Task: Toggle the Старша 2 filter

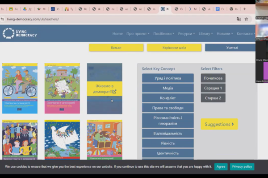Action: click(x=213, y=98)
